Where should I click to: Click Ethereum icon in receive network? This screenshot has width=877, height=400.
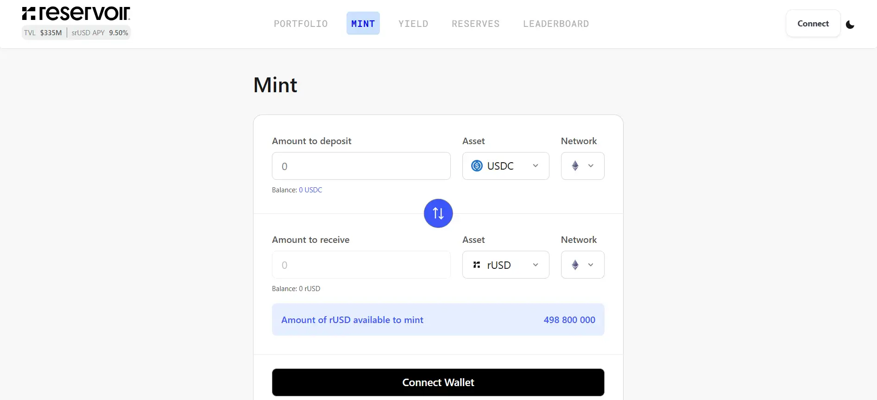pyautogui.click(x=575, y=265)
